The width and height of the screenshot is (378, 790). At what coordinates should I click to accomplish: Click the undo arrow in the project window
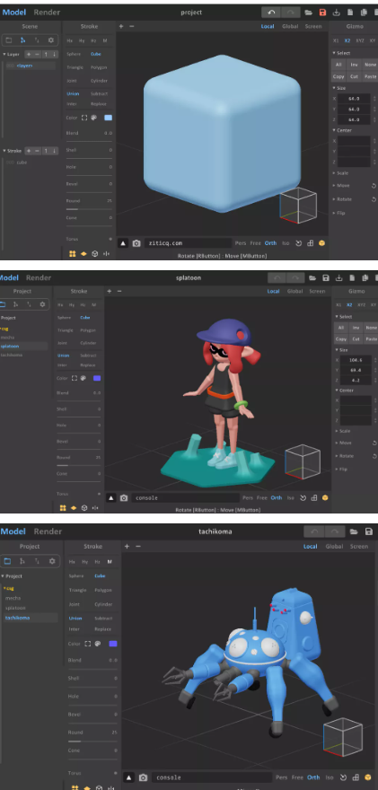(x=271, y=12)
